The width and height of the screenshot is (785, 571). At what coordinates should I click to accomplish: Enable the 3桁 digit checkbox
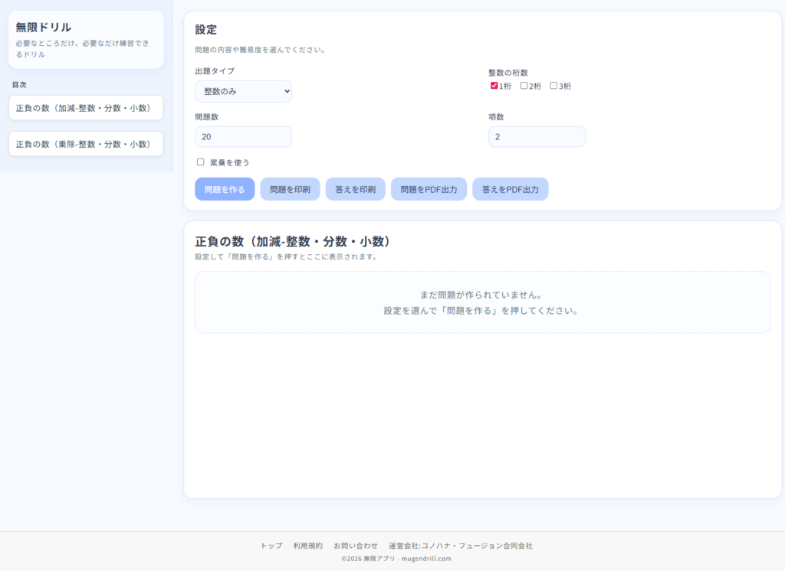pos(554,86)
